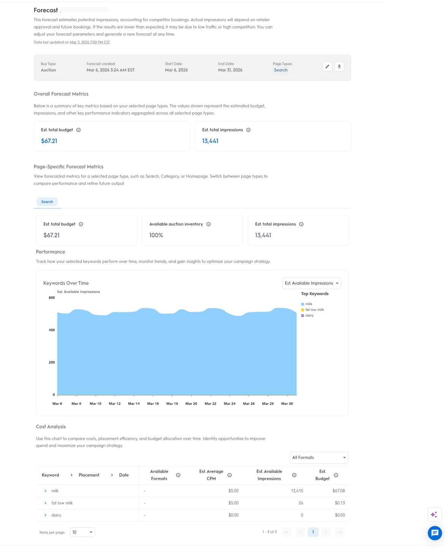
Task: Click the Forecast created Mar 6, 2026 value
Action: click(x=111, y=70)
